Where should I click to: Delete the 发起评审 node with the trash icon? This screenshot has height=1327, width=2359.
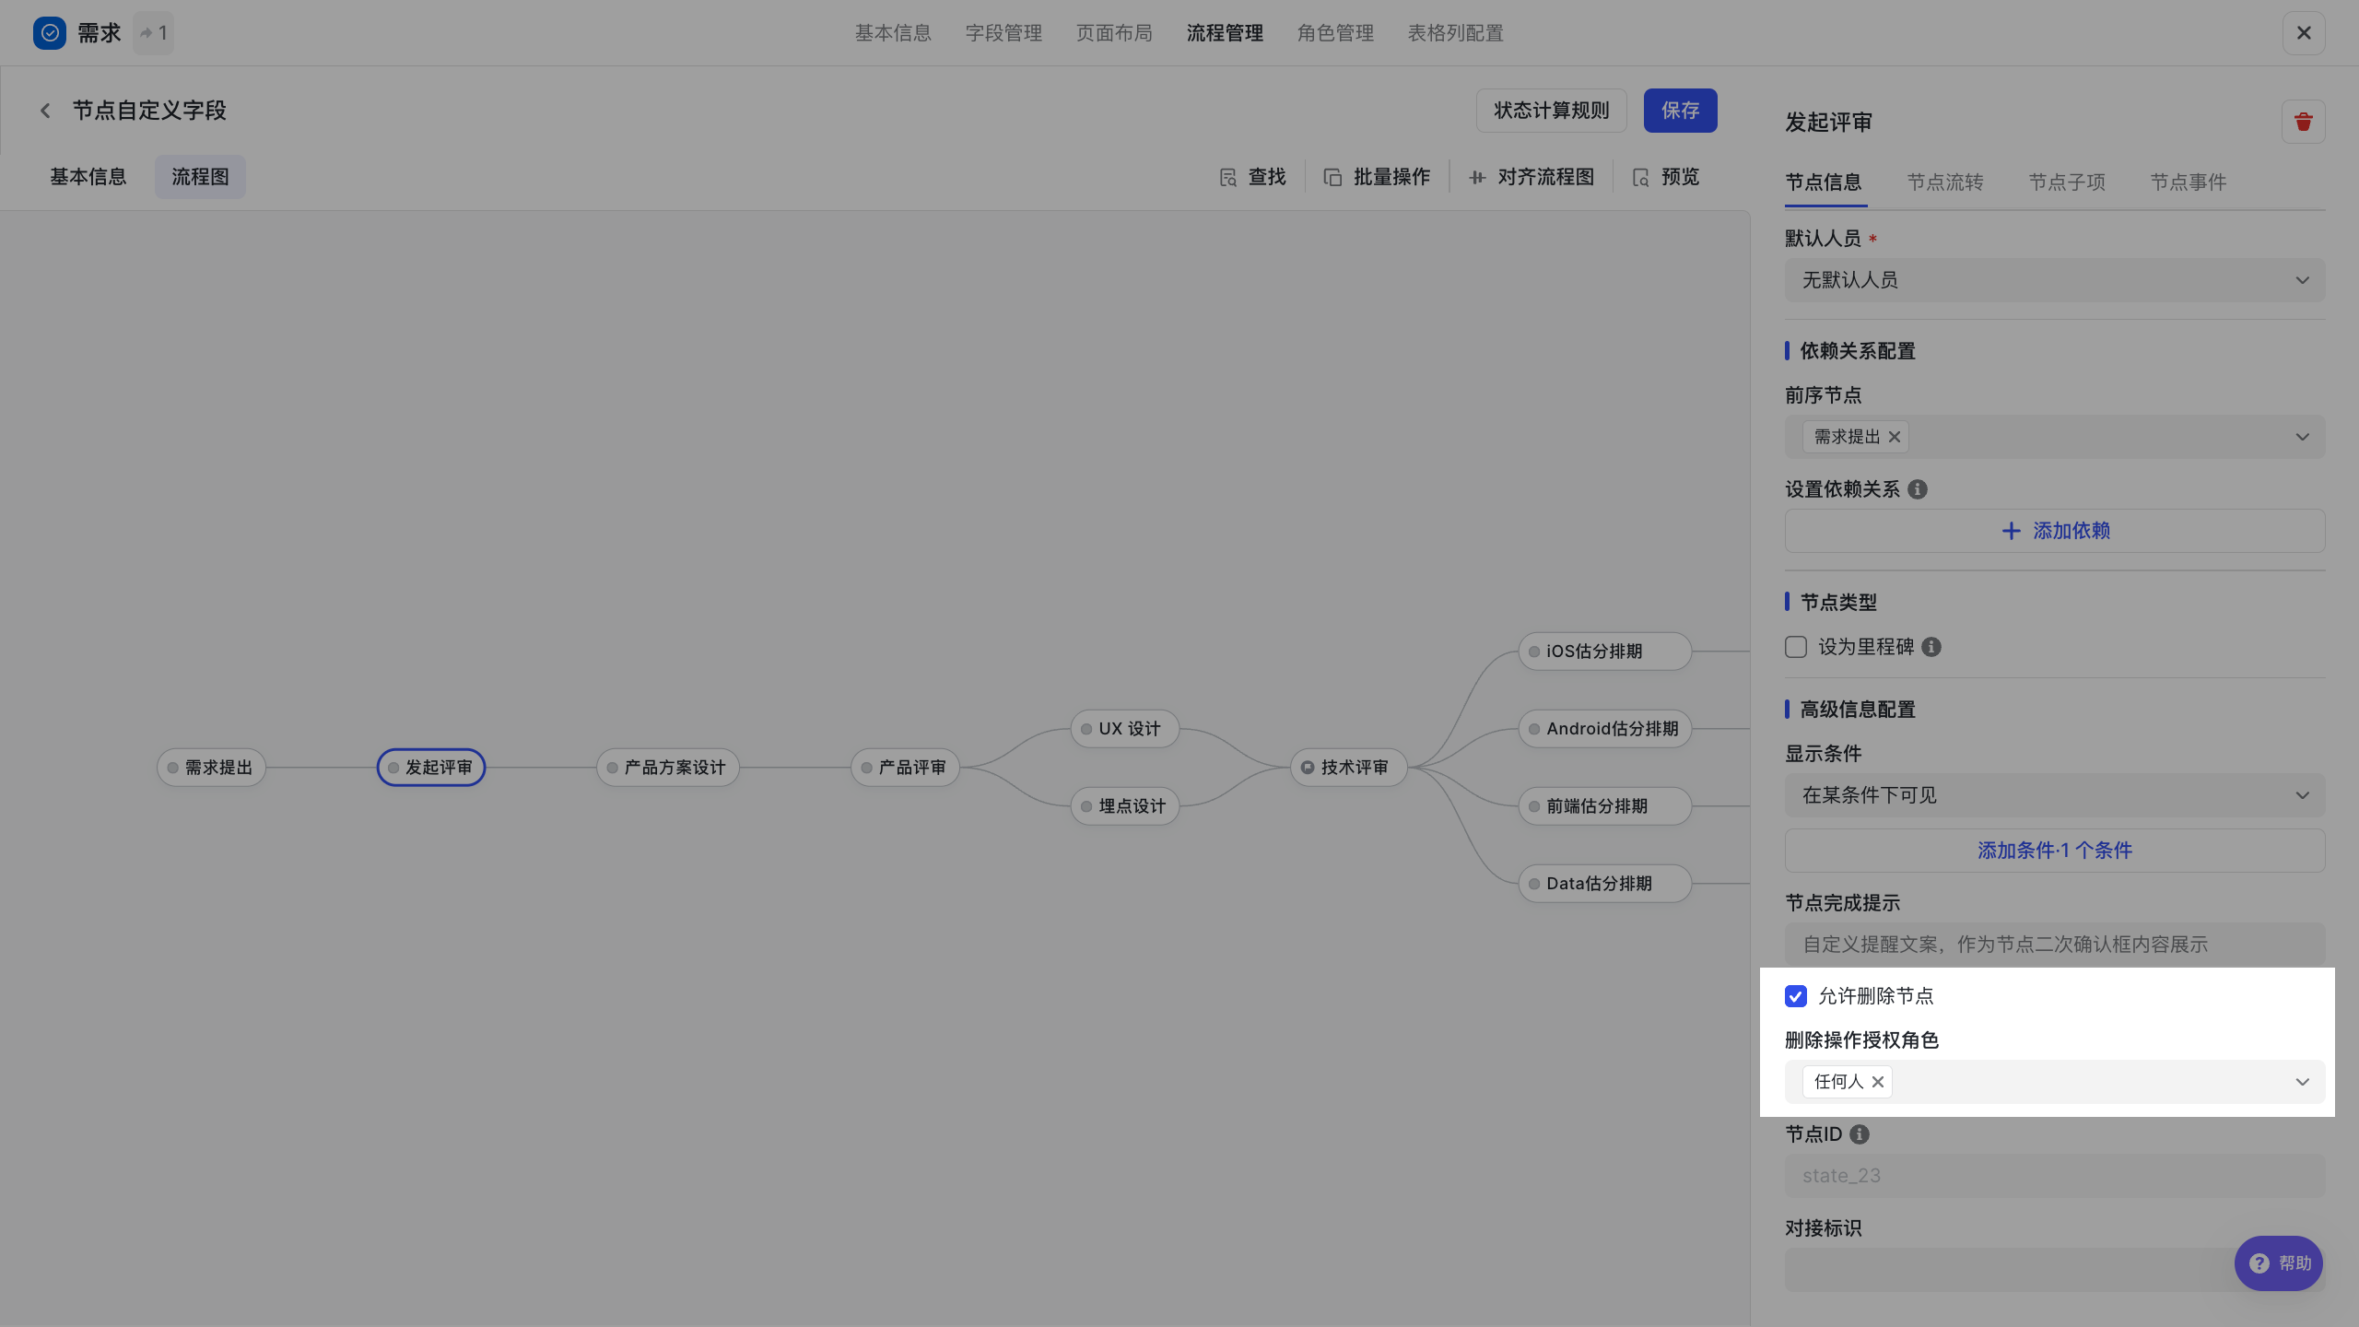pos(2304,122)
